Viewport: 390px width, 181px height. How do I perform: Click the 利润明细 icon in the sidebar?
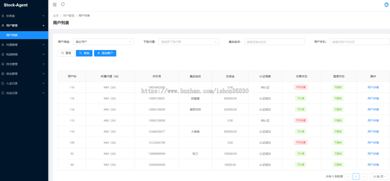coord(3,54)
